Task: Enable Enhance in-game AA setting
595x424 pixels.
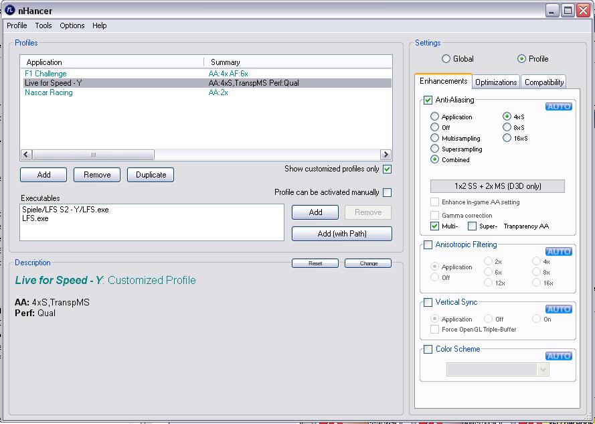Action: [x=435, y=202]
